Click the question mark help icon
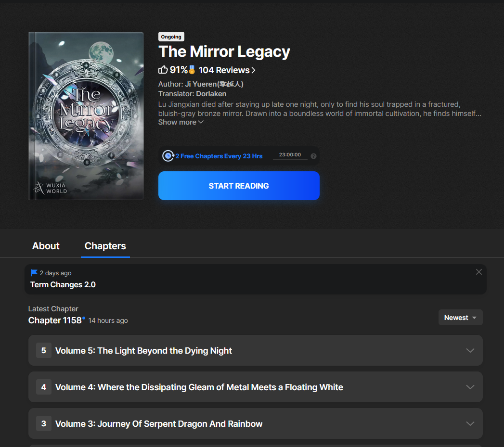This screenshot has width=504, height=447. click(313, 156)
